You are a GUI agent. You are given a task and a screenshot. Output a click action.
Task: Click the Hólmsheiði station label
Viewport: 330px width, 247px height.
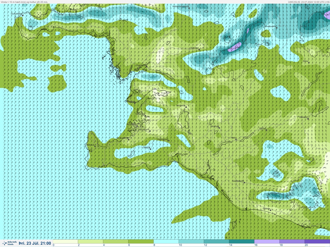(x=144, y=129)
